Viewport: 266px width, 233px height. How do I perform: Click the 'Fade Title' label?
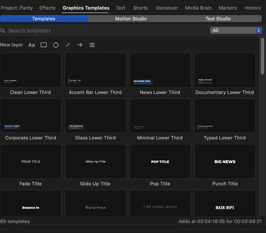point(31,184)
